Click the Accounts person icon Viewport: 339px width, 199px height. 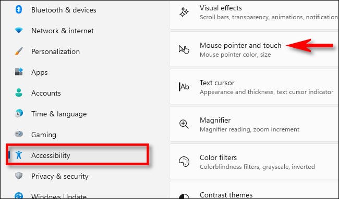19,92
